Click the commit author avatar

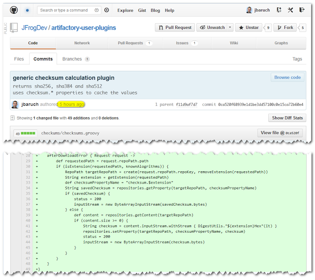15,104
